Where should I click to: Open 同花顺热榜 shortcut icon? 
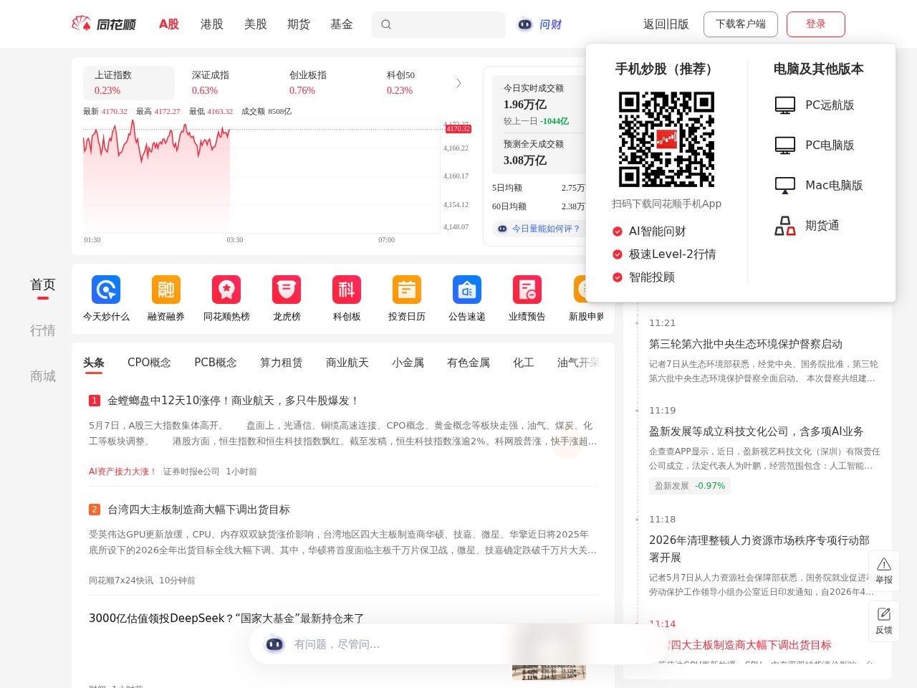[226, 290]
